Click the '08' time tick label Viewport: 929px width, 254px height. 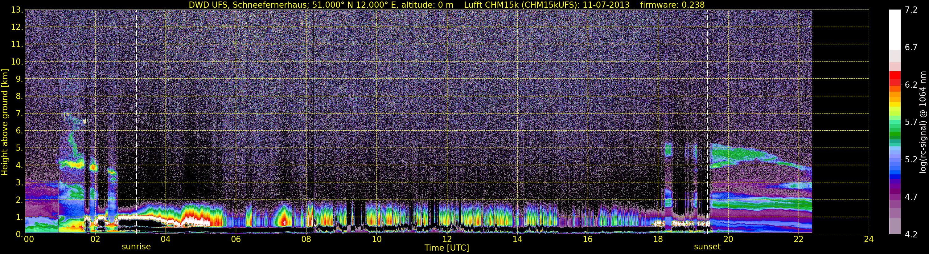(x=306, y=239)
